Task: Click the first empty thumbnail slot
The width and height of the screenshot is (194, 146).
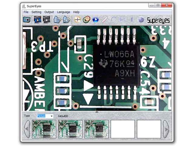Action: click(x=122, y=129)
